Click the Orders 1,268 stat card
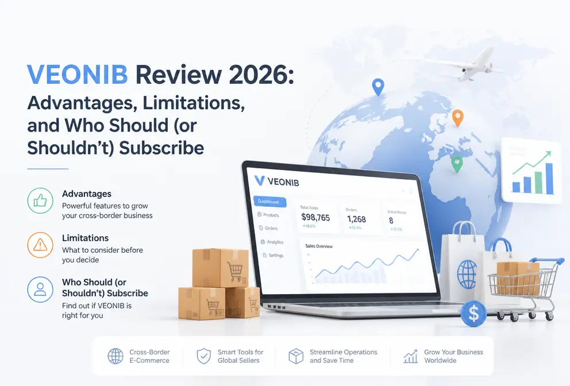The height and width of the screenshot is (386, 570). pyautogui.click(x=360, y=218)
